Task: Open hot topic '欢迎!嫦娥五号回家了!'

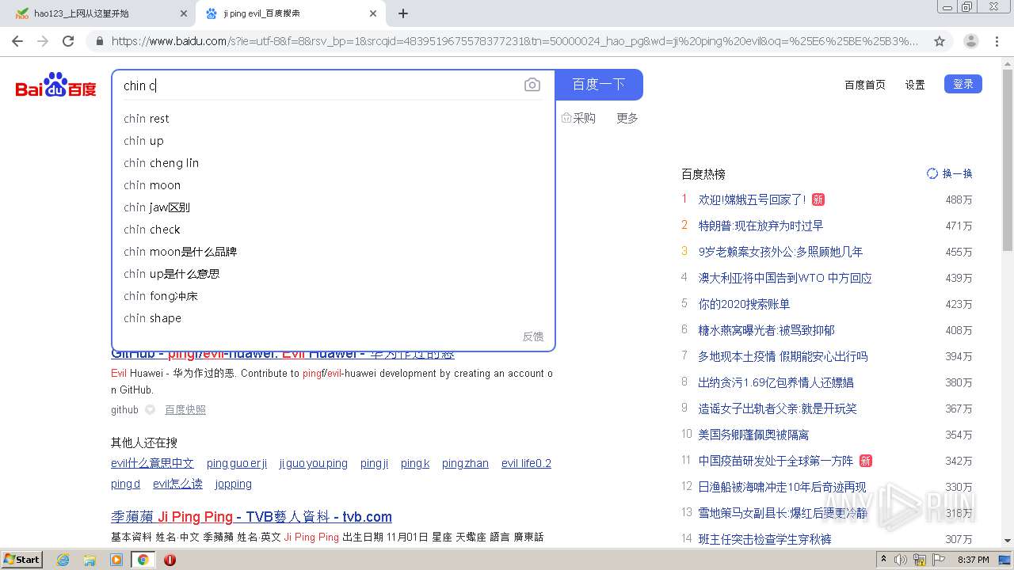Action: (x=752, y=199)
